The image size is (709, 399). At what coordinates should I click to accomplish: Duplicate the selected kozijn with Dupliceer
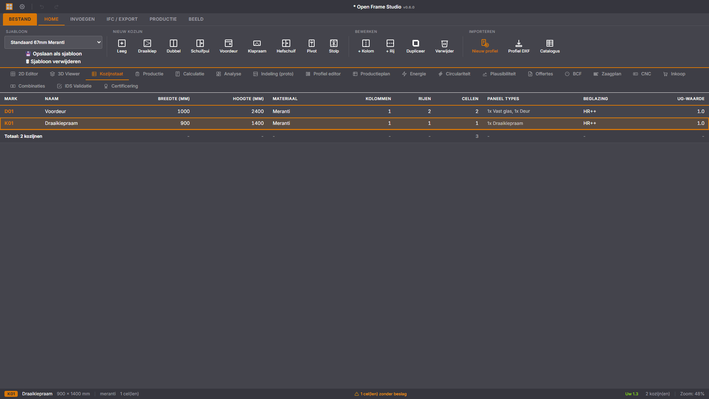(x=415, y=46)
